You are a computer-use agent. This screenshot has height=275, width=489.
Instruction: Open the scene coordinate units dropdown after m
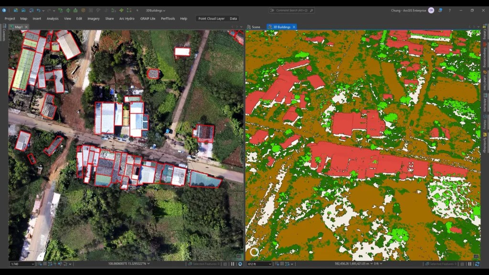pos(372,264)
